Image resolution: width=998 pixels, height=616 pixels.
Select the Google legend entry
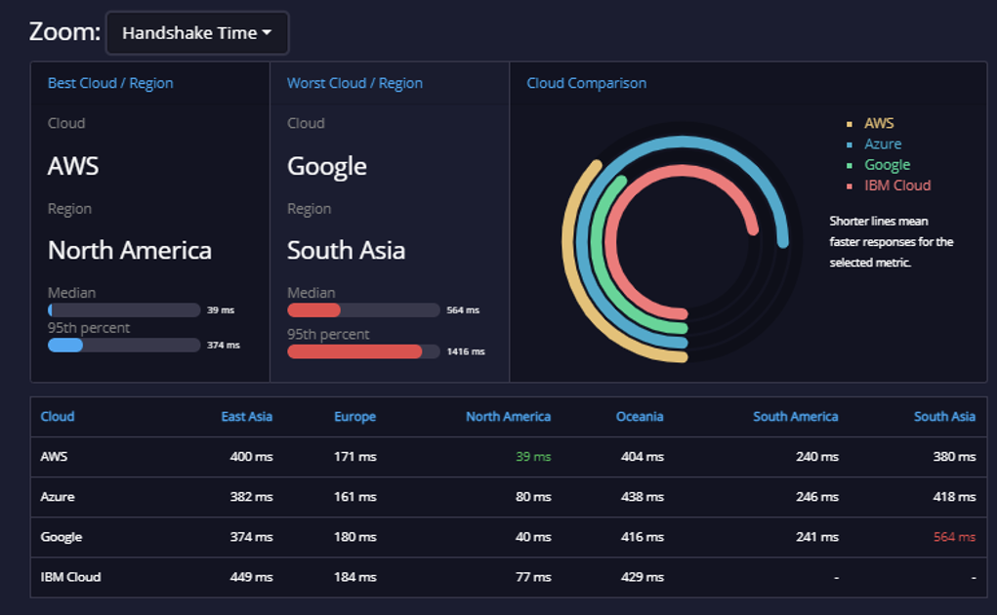tap(887, 165)
